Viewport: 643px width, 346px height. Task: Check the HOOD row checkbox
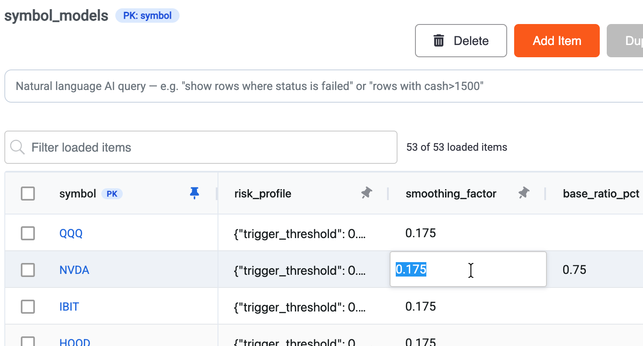pyautogui.click(x=28, y=342)
